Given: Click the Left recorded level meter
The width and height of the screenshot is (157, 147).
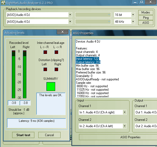Looking at the screenshot, I should click(x=14, y=74).
